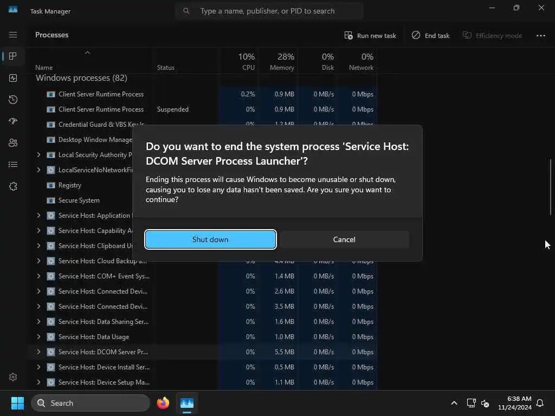Viewport: 555px width, 416px height.
Task: Expand LocalServiceNoNetworkFirewall row
Action: 38,170
